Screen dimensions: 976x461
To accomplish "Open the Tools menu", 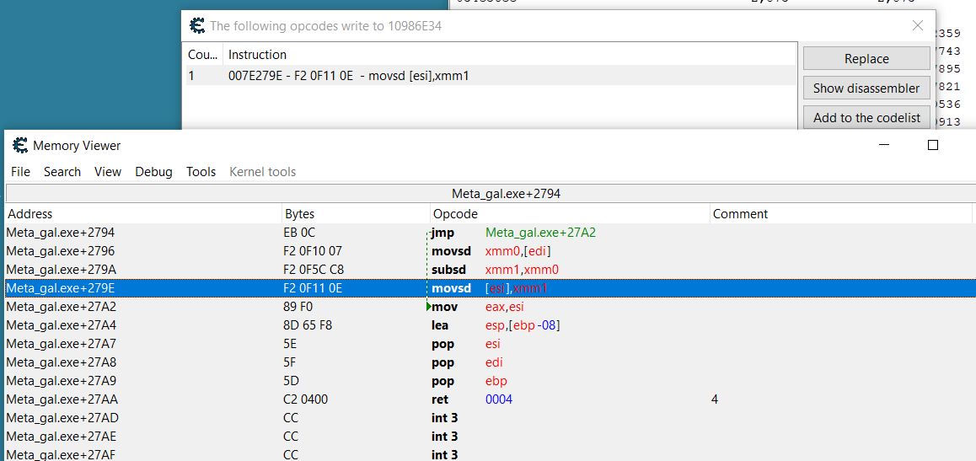I will tap(201, 172).
